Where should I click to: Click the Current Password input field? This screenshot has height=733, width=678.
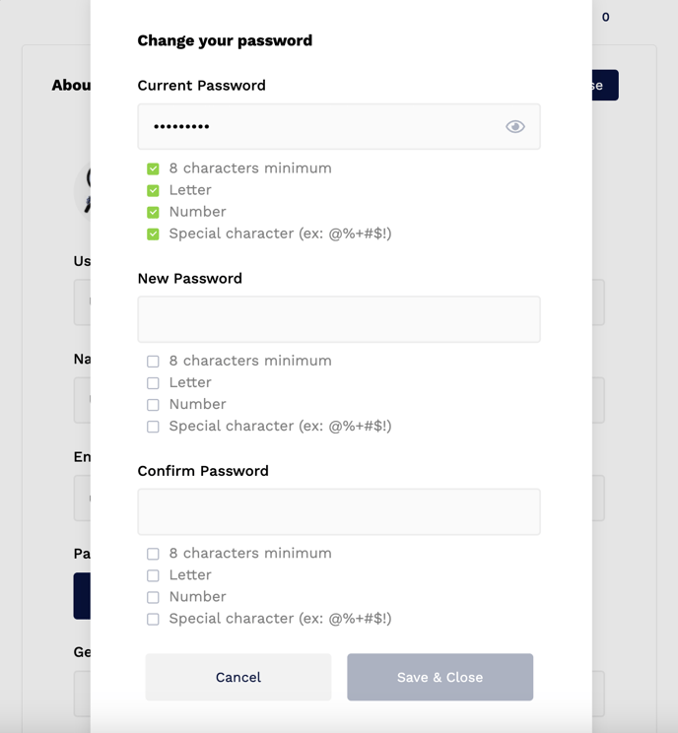click(x=339, y=127)
